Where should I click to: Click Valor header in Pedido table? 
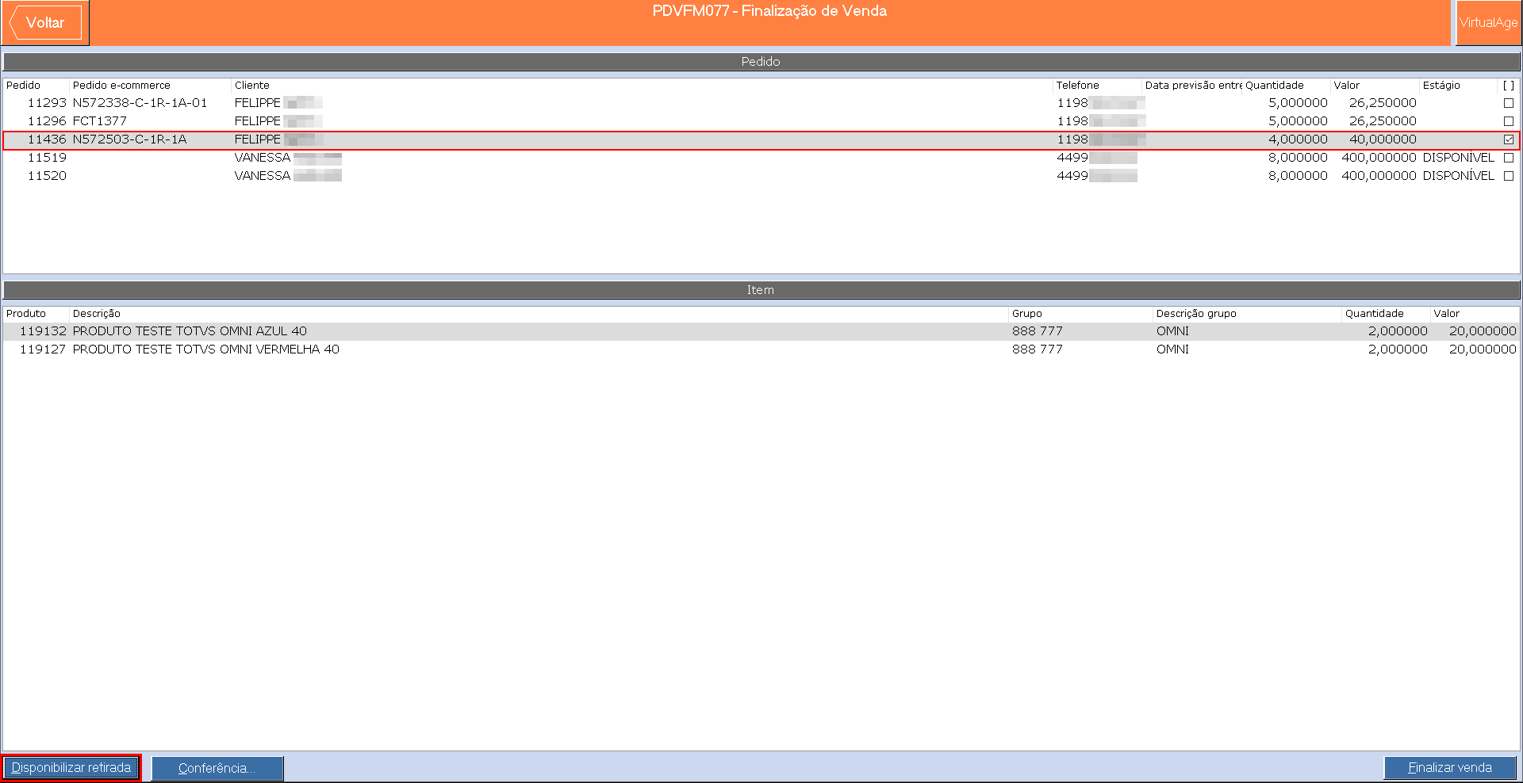coord(1346,86)
